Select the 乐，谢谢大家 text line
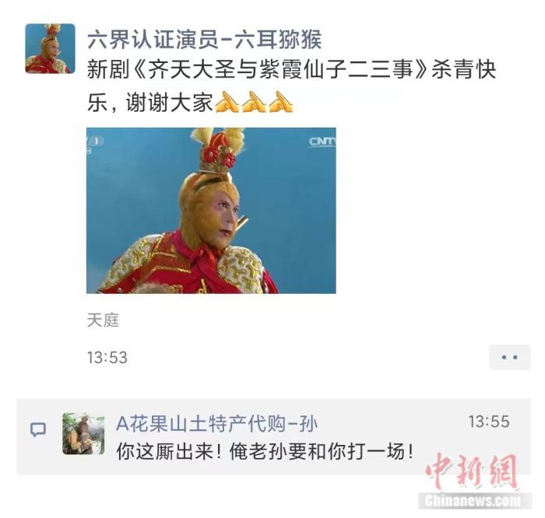Viewport: 545px width, 518px height. coord(149,103)
